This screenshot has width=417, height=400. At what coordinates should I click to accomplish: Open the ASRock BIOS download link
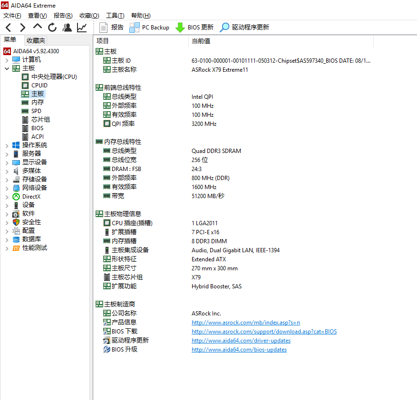pos(264,332)
